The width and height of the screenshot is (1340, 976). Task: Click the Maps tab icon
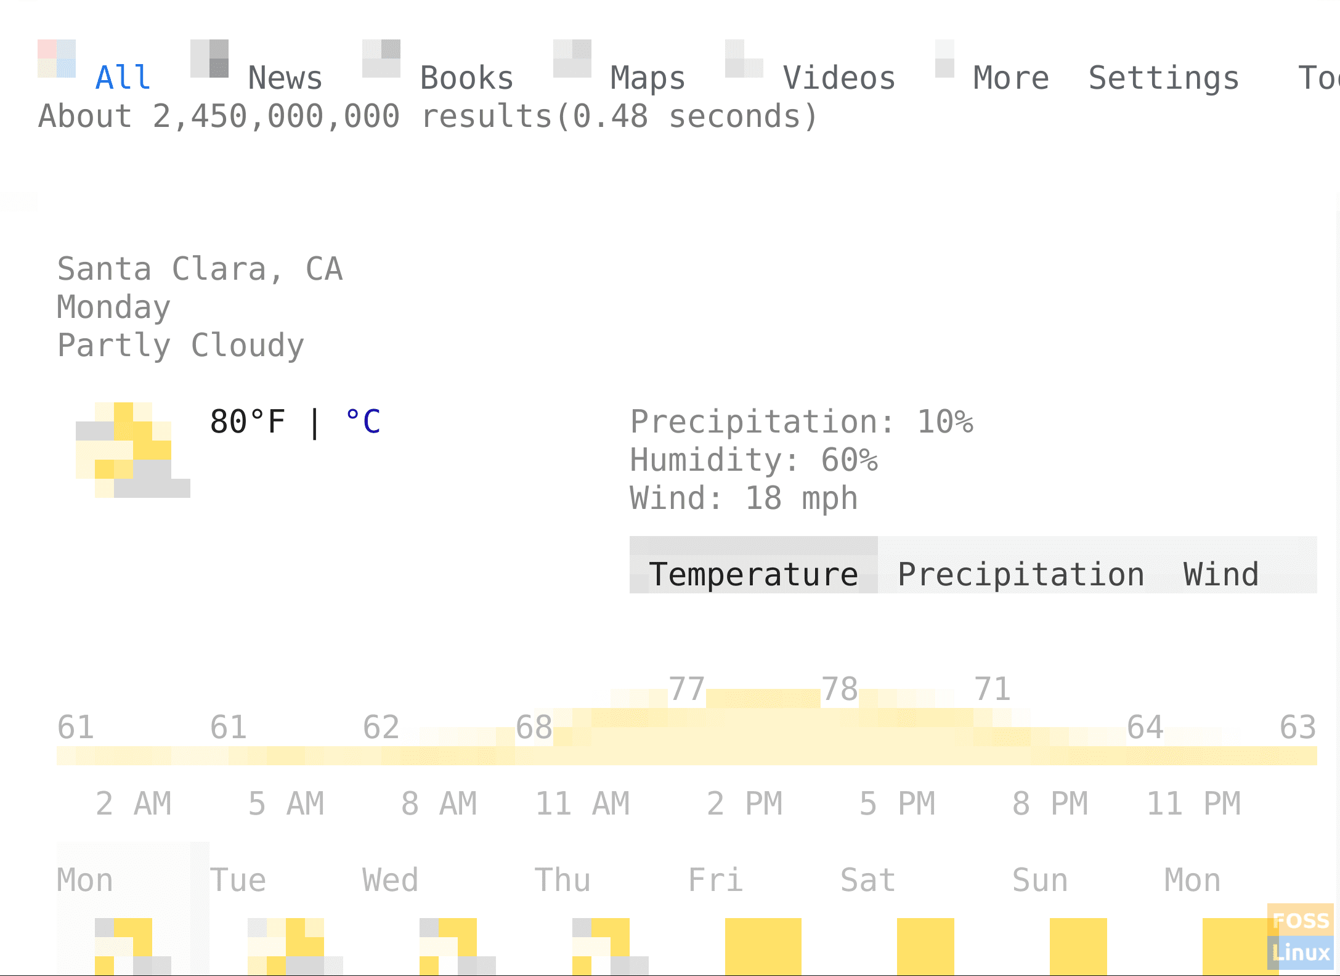(x=572, y=59)
